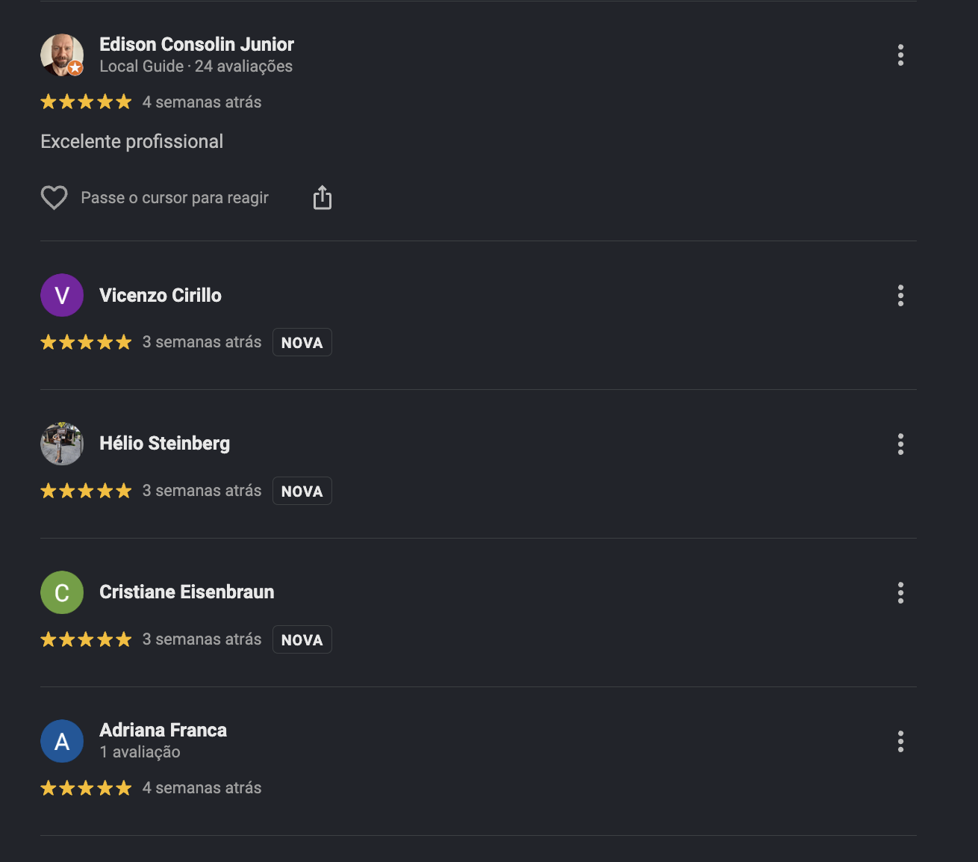Screen dimensions: 978x862
Task: Open three-dot menu on Hélio Steinberg's review
Action: [x=900, y=444]
